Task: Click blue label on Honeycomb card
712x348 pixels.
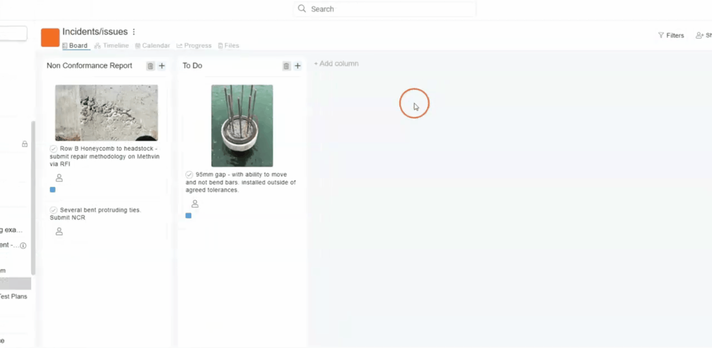Action: point(53,190)
